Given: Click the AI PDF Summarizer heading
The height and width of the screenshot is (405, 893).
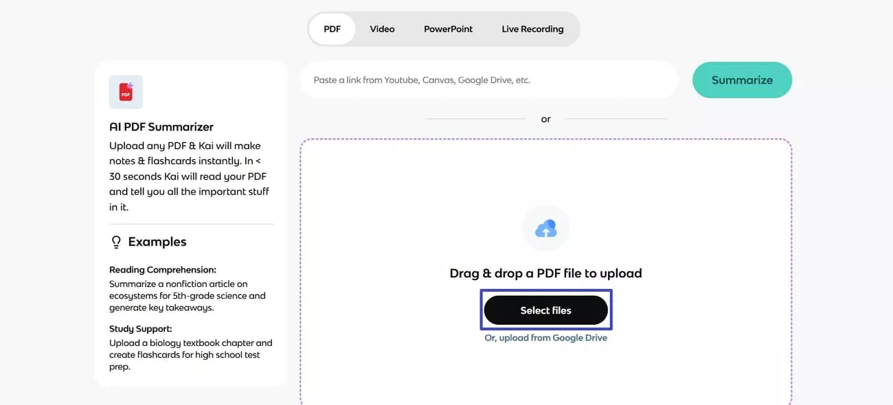Looking at the screenshot, I should (161, 126).
